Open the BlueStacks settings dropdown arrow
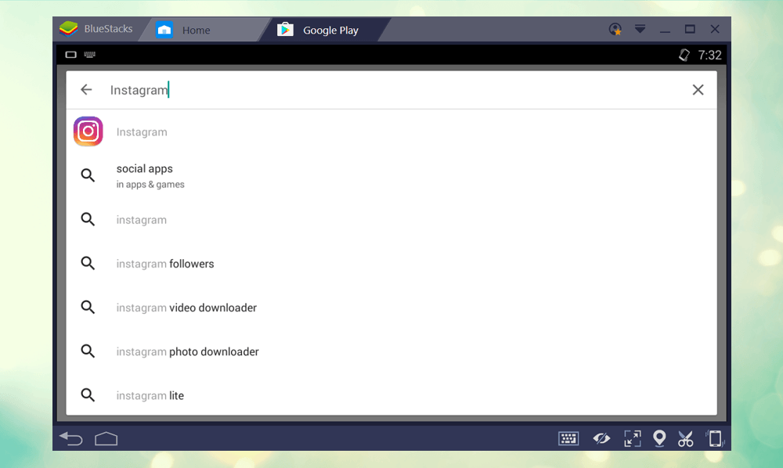 tap(640, 28)
